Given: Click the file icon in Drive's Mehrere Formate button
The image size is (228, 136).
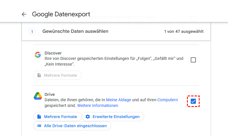Looking at the screenshot, I should click(x=39, y=117).
